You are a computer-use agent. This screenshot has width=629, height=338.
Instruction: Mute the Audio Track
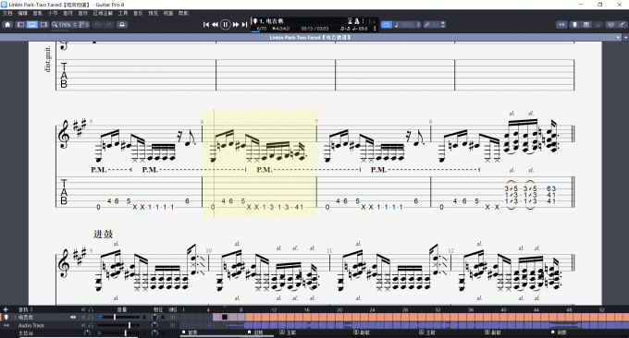83,325
